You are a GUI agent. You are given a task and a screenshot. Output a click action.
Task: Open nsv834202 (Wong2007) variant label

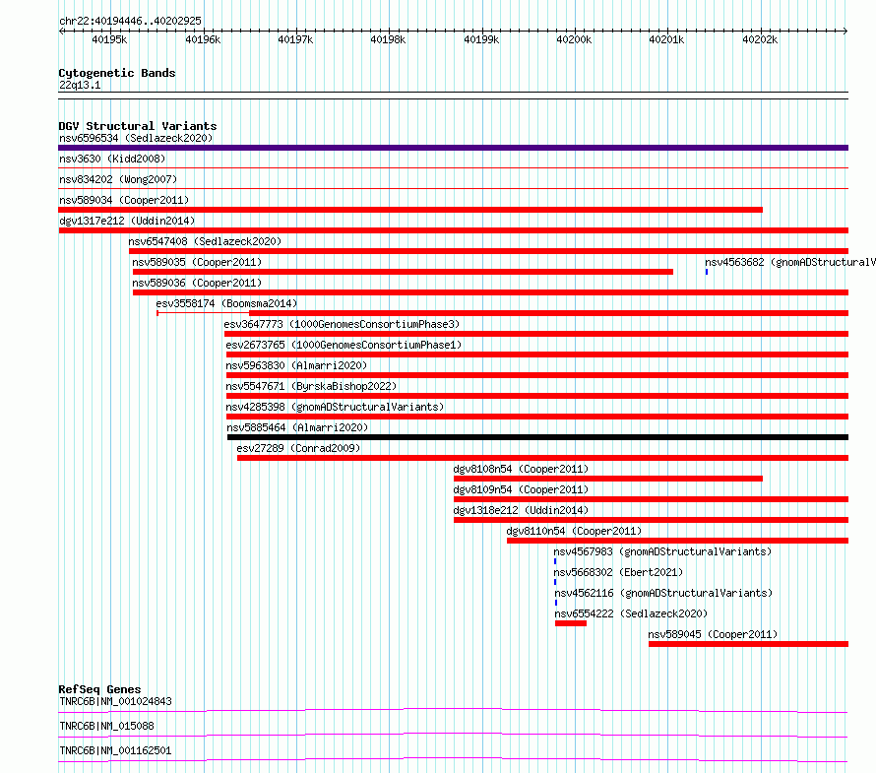(x=118, y=179)
